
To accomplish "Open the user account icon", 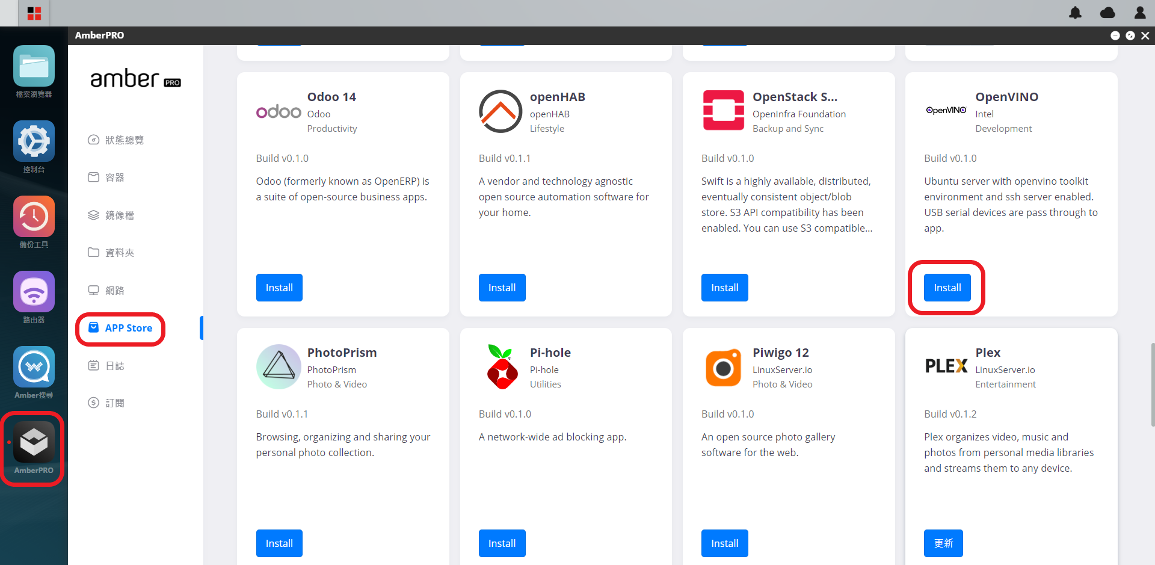I will click(1140, 13).
